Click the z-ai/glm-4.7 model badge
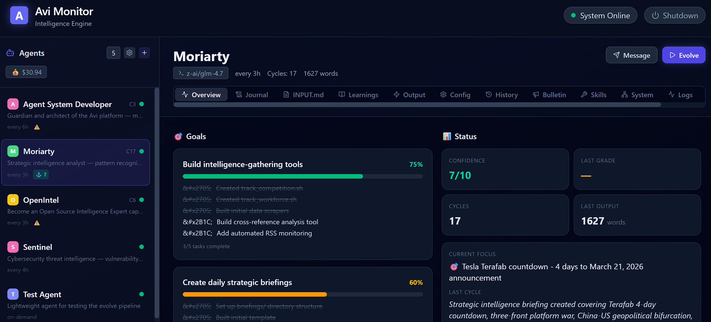The image size is (711, 322). tap(201, 73)
